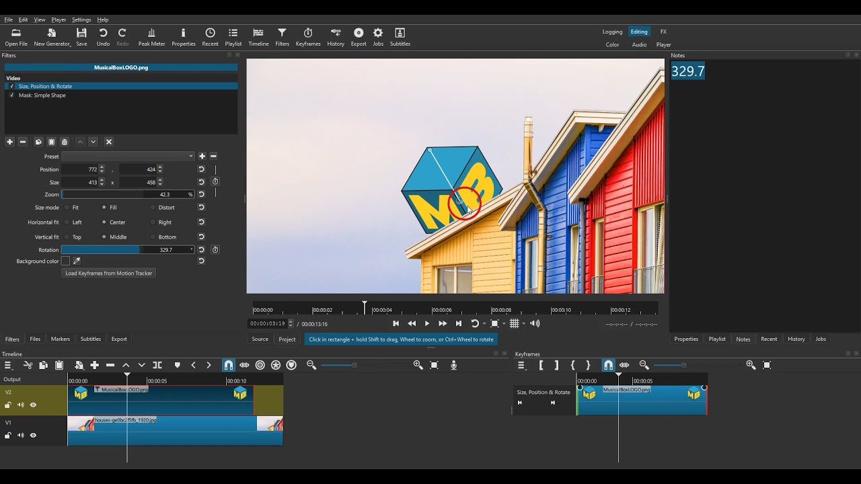This screenshot has width=861, height=484.
Task: Click Load Keyframes from Motion Tracker
Action: pyautogui.click(x=109, y=273)
